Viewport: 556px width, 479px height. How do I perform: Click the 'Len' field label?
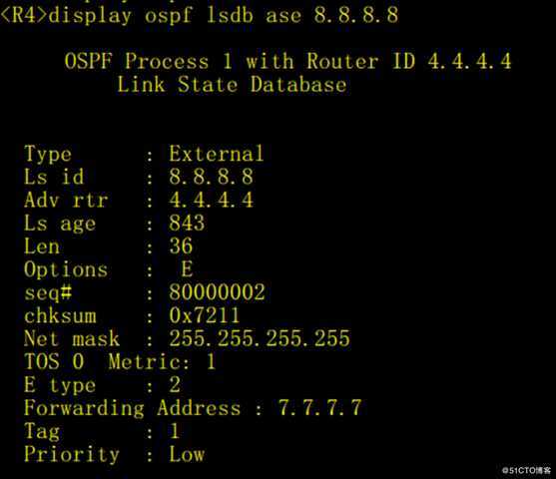pyautogui.click(x=42, y=245)
